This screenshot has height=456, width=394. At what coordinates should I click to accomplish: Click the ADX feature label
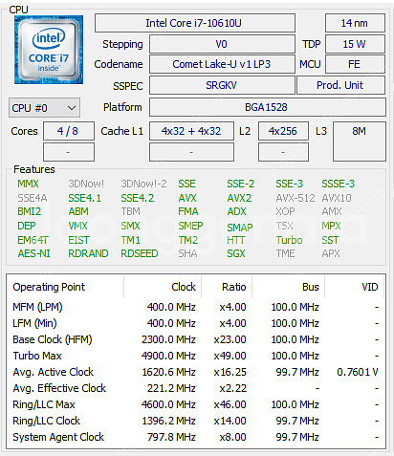click(236, 211)
